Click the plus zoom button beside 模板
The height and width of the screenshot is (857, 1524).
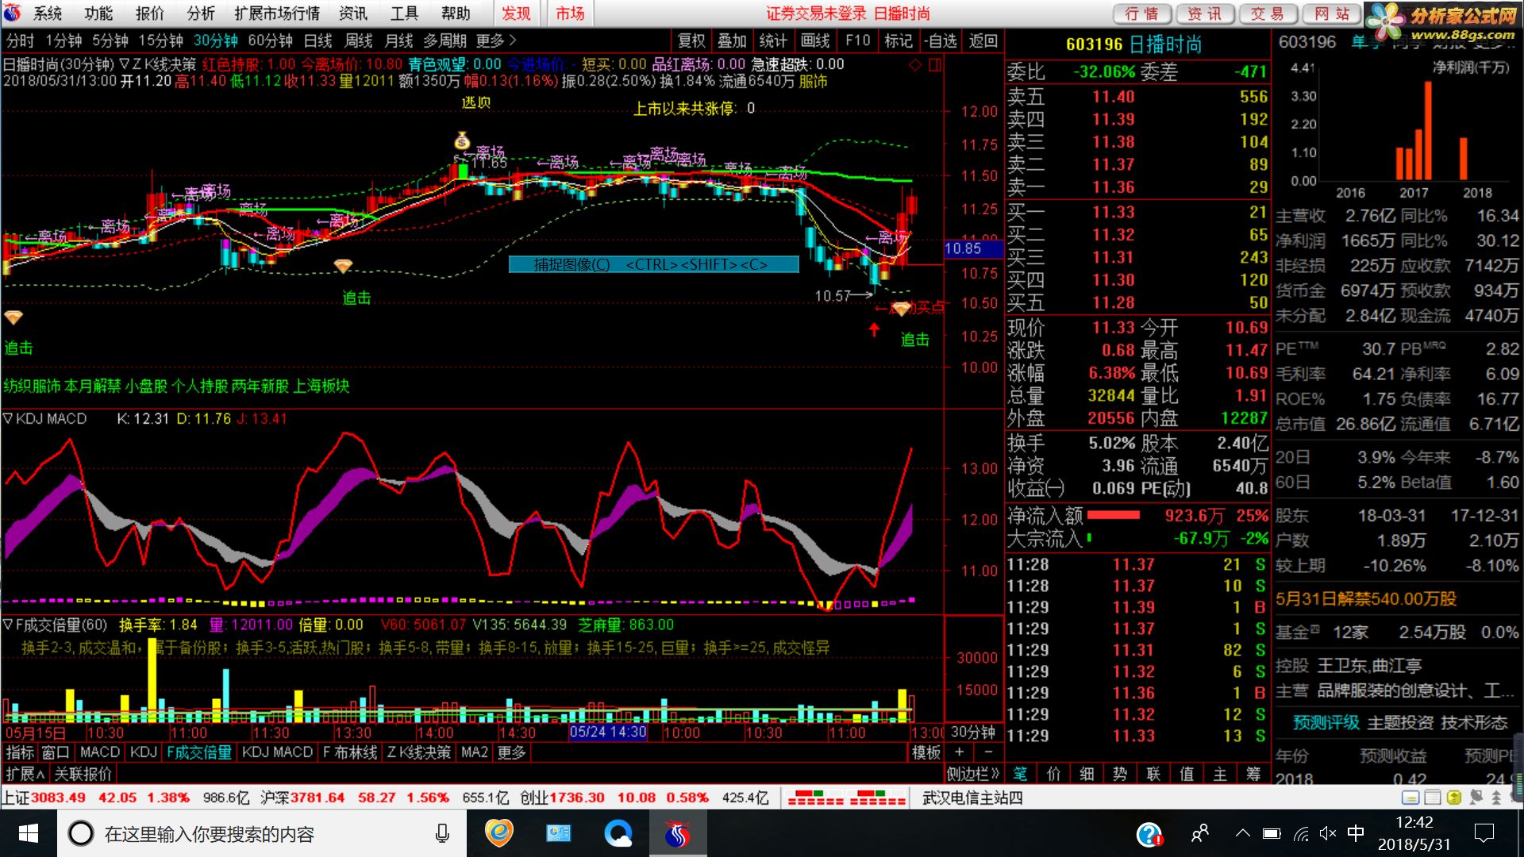tap(959, 751)
